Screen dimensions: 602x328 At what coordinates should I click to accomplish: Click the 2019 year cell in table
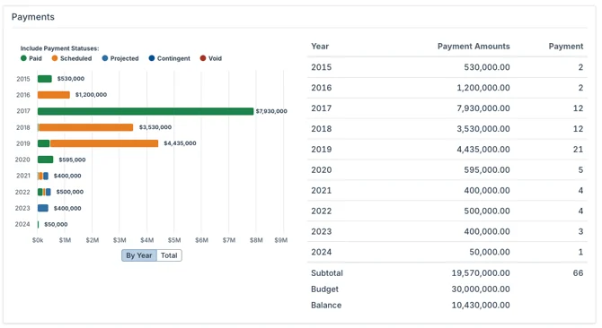(x=322, y=150)
